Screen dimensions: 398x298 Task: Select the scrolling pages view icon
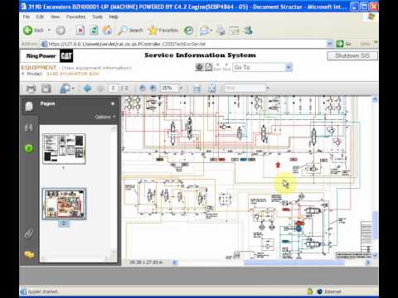tap(197, 89)
